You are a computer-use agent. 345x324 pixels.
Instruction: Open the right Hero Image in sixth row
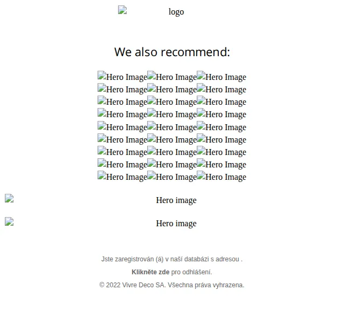point(222,139)
